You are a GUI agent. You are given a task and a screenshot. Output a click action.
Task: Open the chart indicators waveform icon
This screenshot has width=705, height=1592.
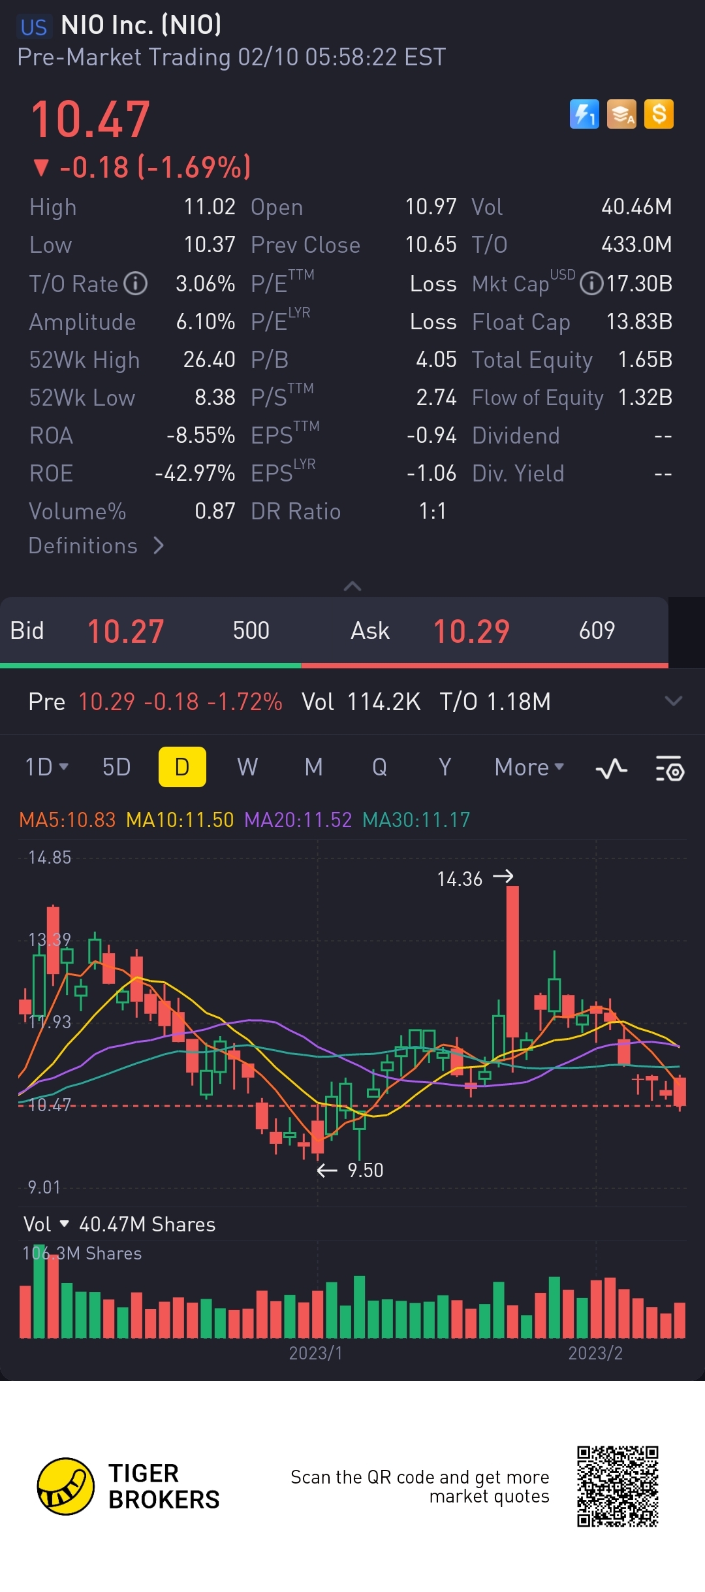coord(612,768)
